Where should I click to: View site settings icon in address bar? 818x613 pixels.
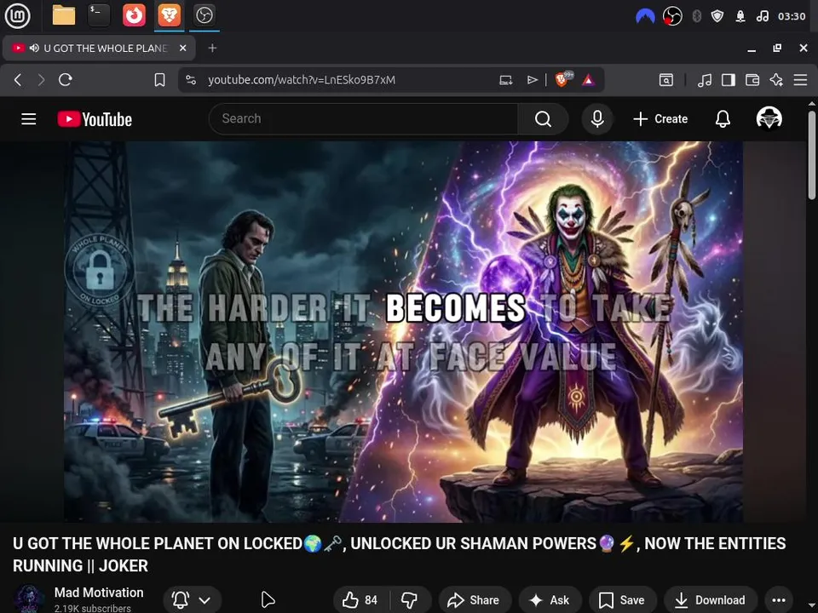pyautogui.click(x=191, y=80)
